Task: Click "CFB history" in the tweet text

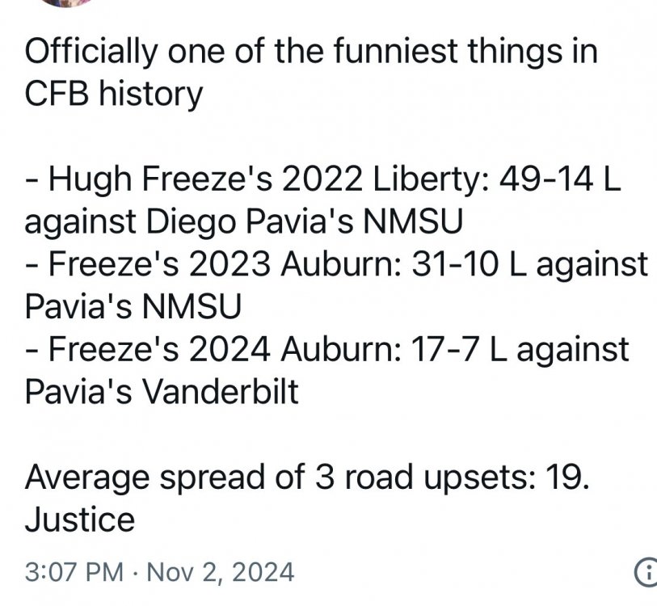Action: (113, 95)
